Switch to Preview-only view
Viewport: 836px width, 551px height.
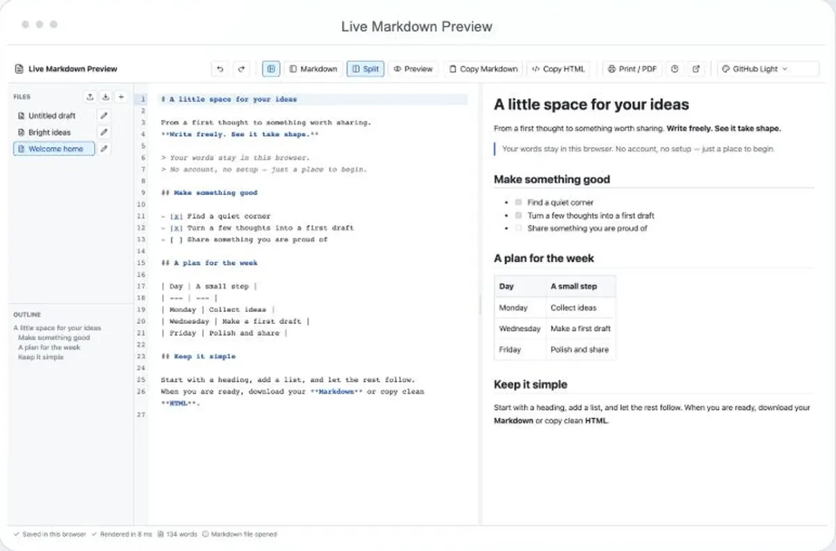(413, 69)
